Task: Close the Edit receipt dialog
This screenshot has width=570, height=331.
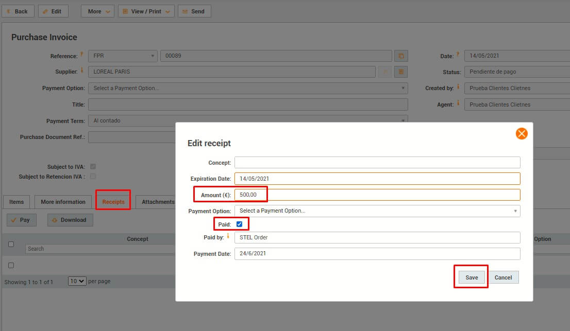Action: (521, 133)
